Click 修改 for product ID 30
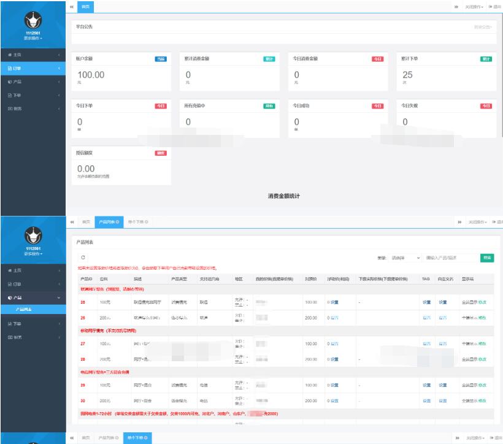Viewport: 503px width, 444px height. click(482, 401)
